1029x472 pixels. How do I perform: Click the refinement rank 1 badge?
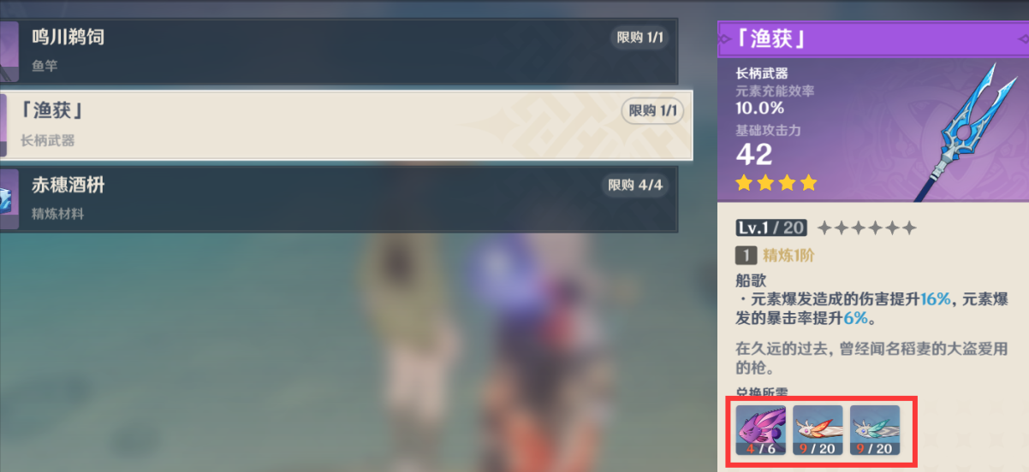click(x=745, y=255)
